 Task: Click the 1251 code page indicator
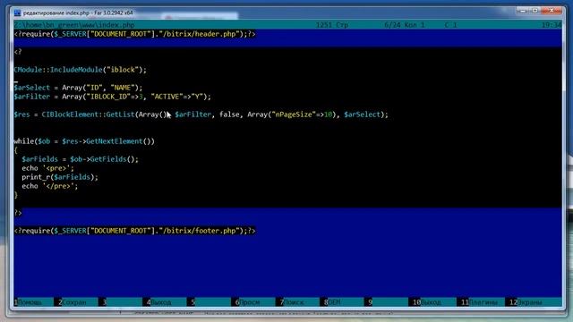(323, 25)
